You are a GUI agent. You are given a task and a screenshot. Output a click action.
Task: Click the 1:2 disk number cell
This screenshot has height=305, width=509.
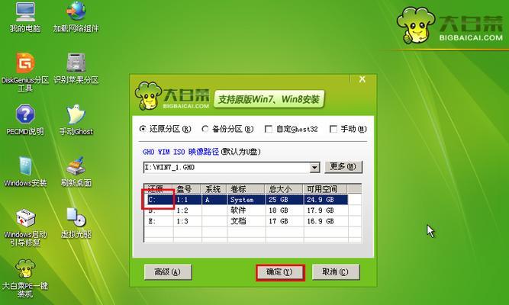pos(187,210)
